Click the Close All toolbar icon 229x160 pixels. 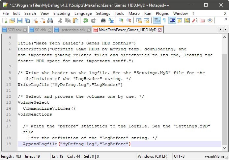tap(43, 20)
